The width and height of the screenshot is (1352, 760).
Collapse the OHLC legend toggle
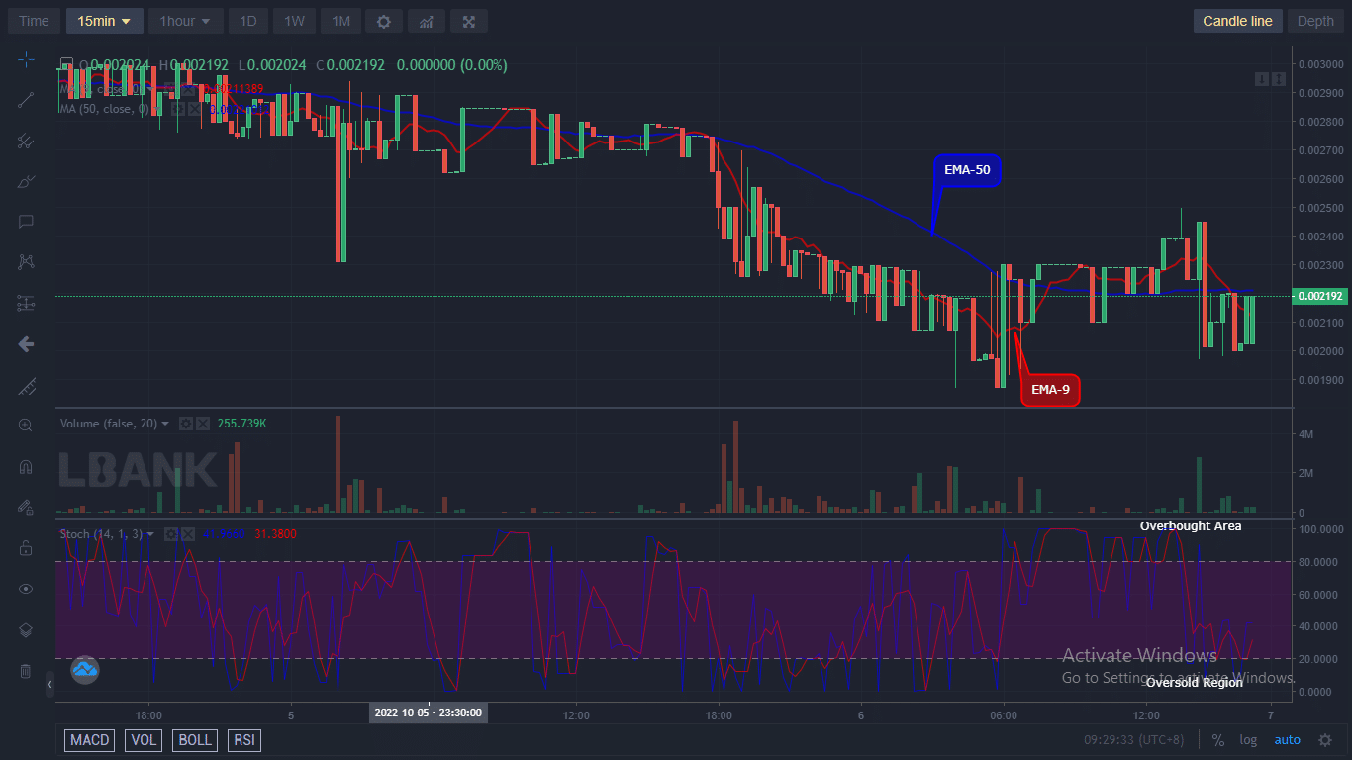point(65,65)
